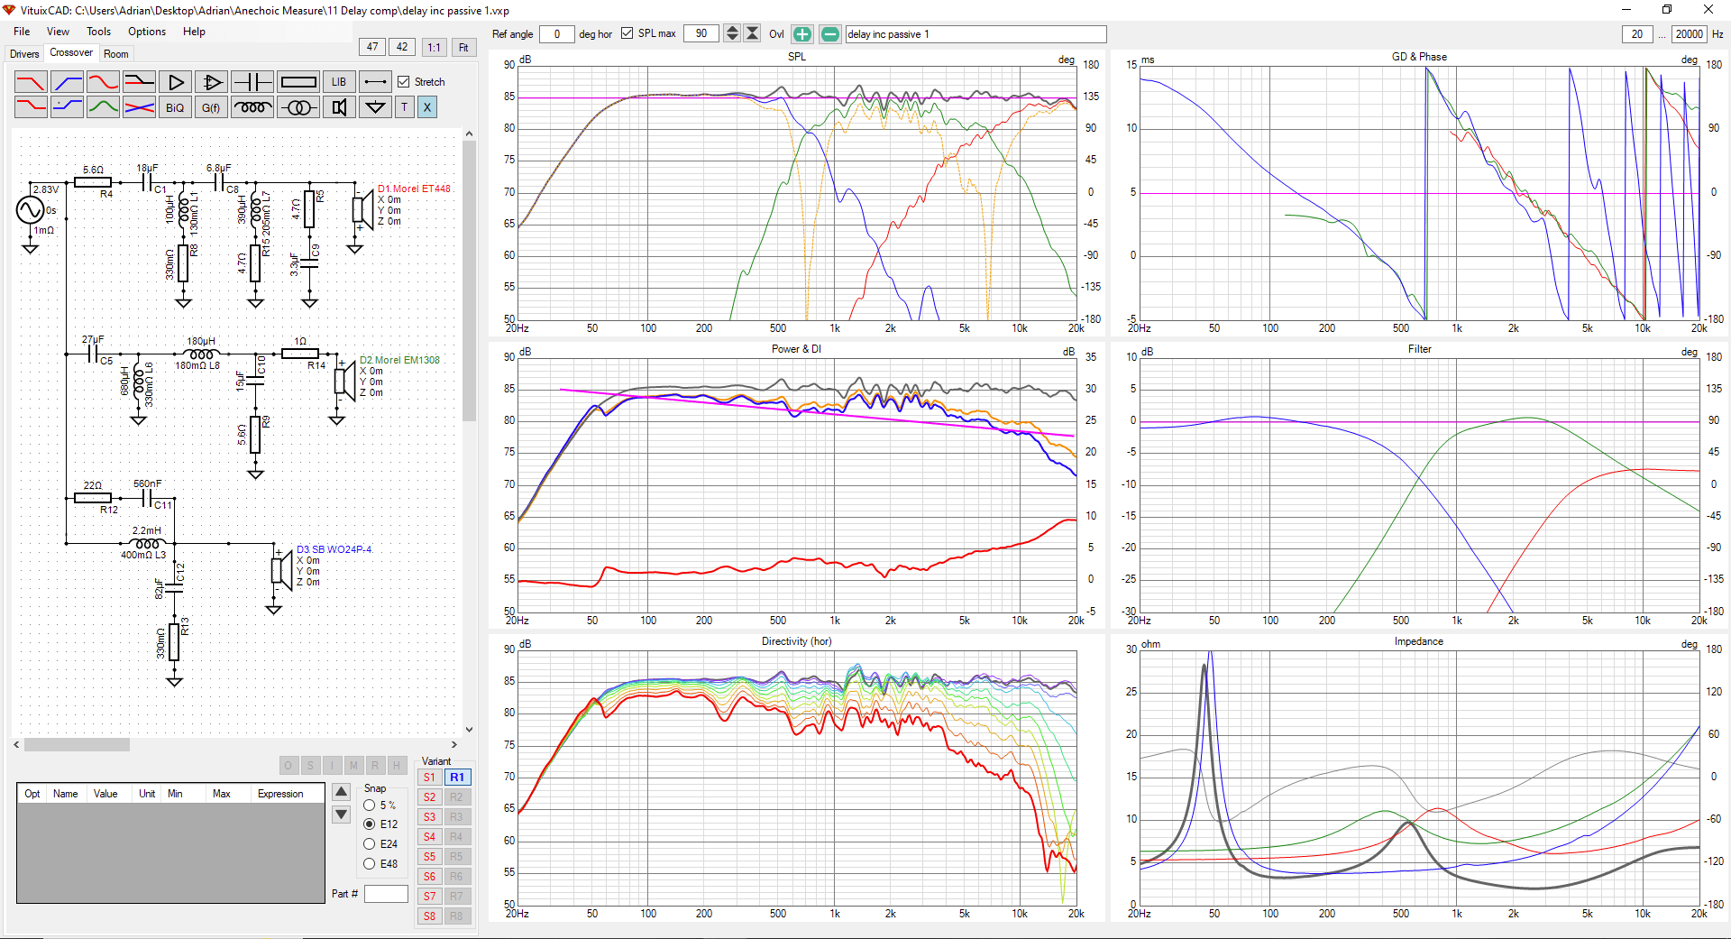1731x939 pixels.
Task: Select variant S8 button
Action: [x=430, y=916]
